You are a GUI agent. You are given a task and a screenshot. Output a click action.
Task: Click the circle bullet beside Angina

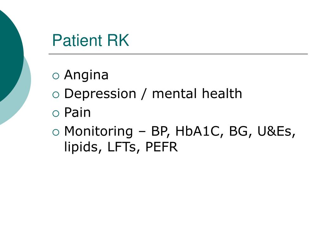click(56, 76)
